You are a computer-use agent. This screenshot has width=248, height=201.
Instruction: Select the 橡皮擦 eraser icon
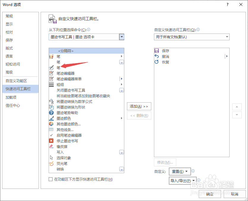pos(51,146)
